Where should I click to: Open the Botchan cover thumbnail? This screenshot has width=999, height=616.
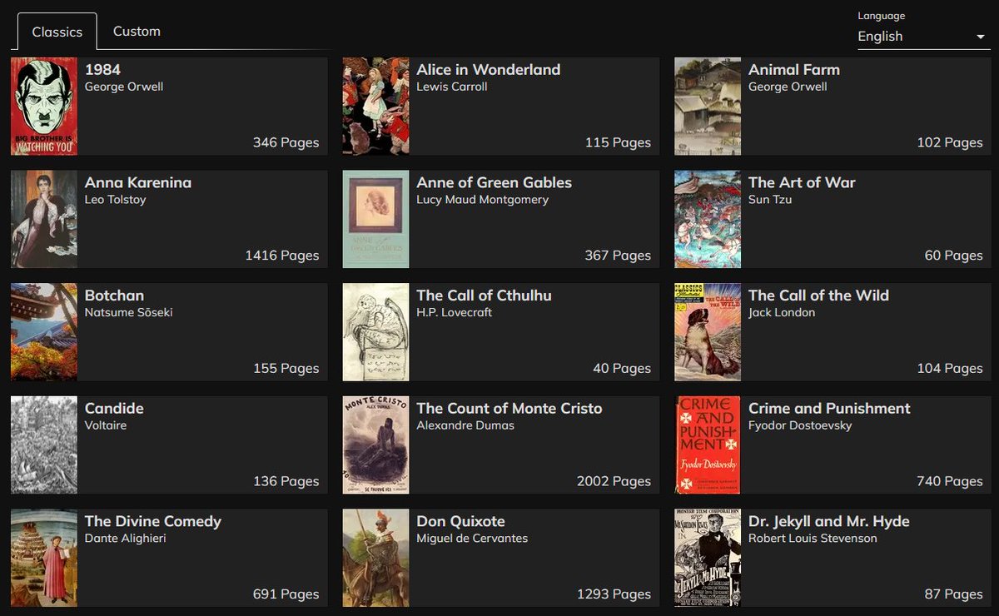point(44,332)
